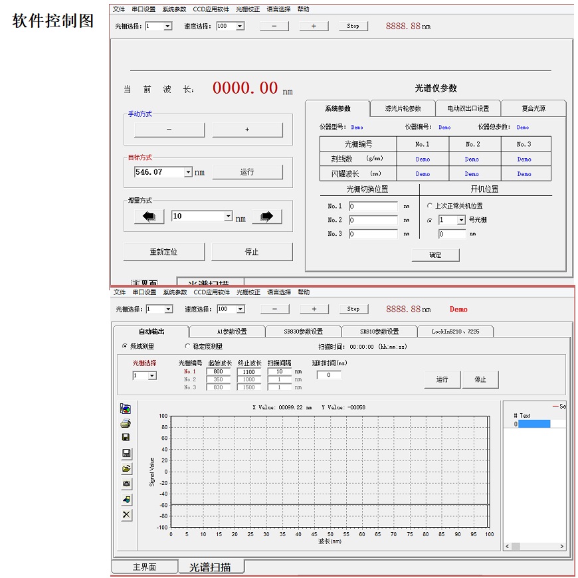578x578 pixels.
Task: Switch to the 滤光片轮参数 tab
Action: tap(403, 109)
